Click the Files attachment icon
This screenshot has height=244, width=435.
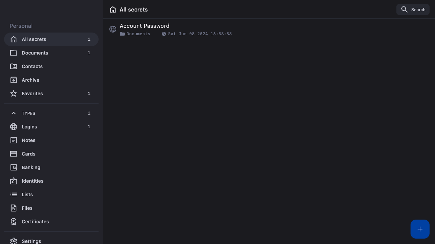tap(14, 208)
